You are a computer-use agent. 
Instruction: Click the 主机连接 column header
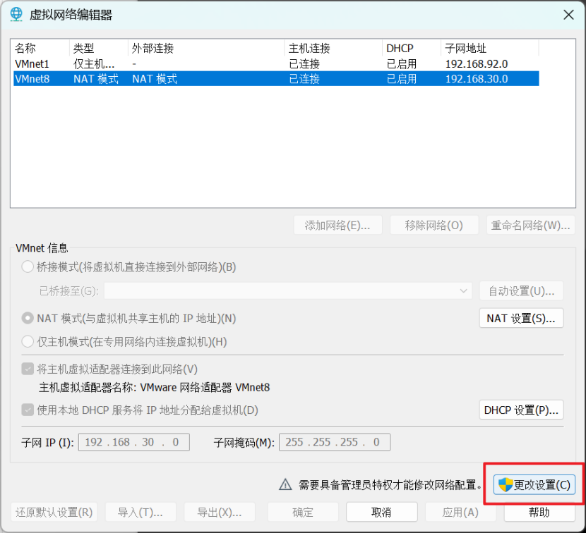pos(334,48)
